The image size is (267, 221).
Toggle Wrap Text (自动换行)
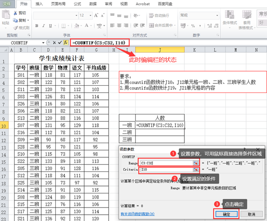pos(159,16)
